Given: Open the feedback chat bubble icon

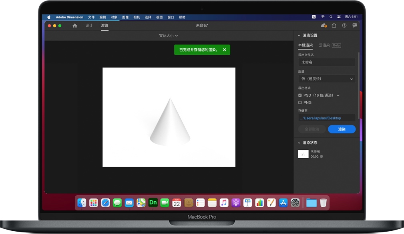Looking at the screenshot, I should pos(355,26).
